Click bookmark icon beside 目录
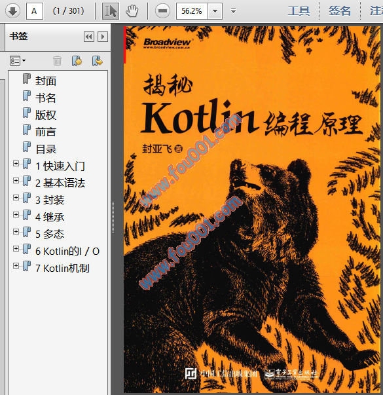 [x=27, y=147]
